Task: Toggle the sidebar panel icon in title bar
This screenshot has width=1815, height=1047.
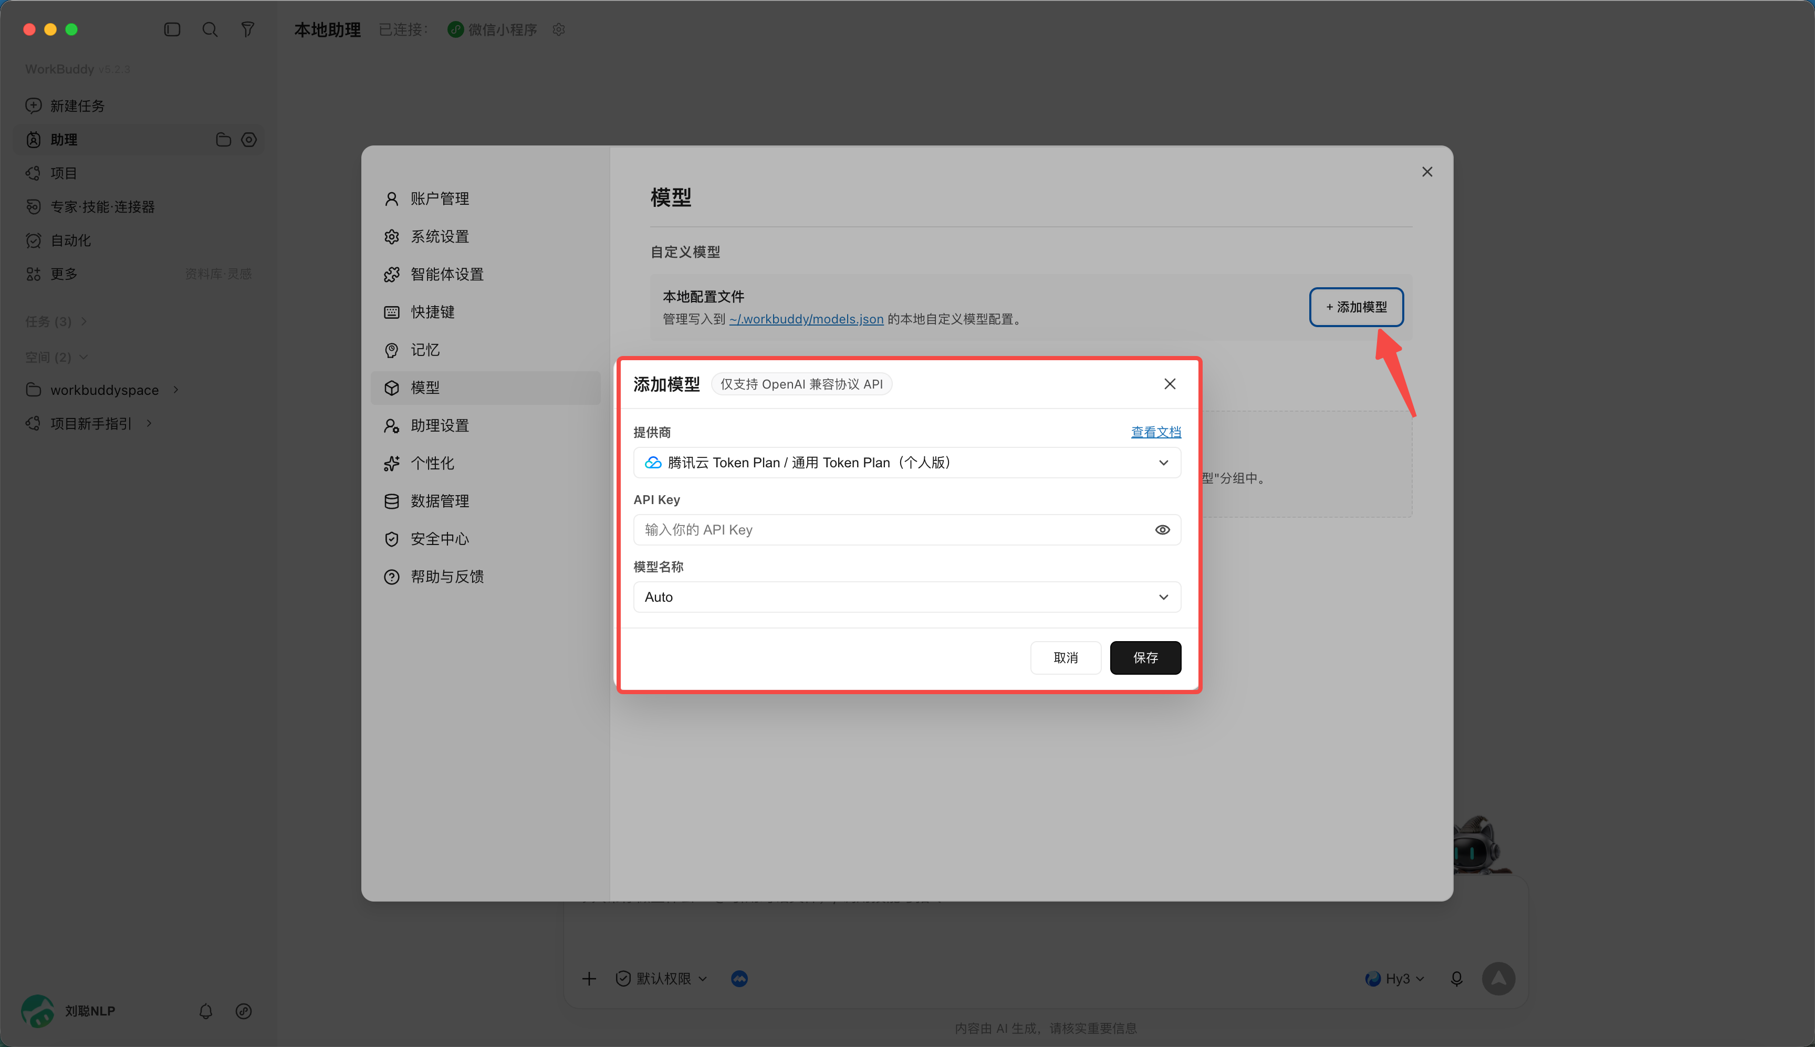Action: pos(172,29)
